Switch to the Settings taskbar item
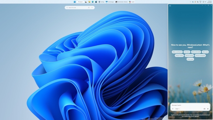Screen dimensions: 213x120 [101, 2]
